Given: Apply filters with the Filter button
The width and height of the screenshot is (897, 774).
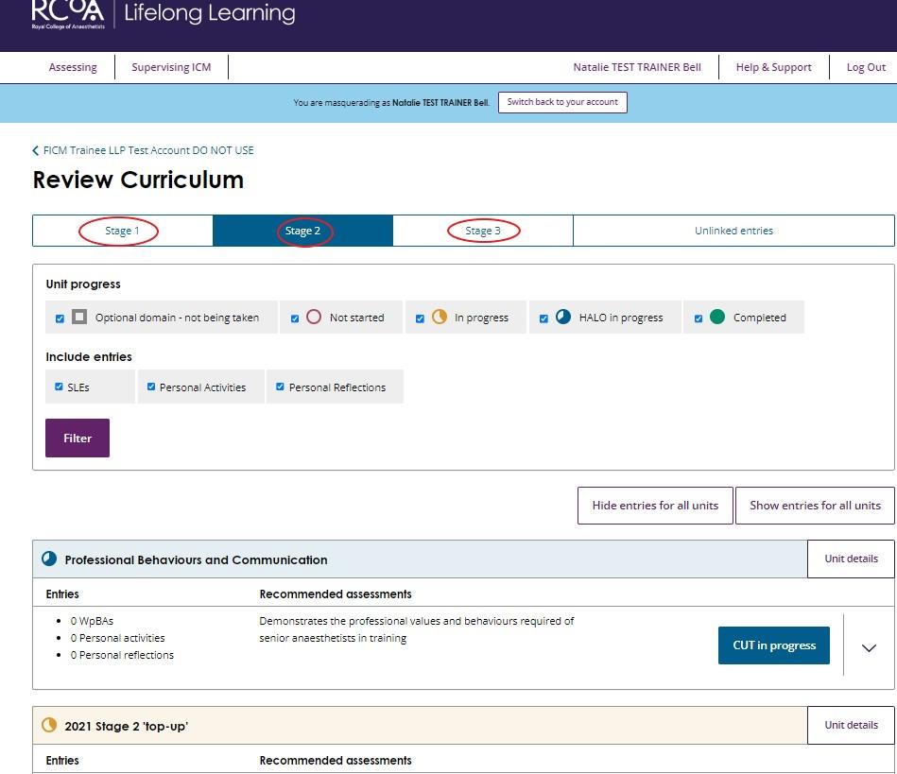Looking at the screenshot, I should point(78,438).
